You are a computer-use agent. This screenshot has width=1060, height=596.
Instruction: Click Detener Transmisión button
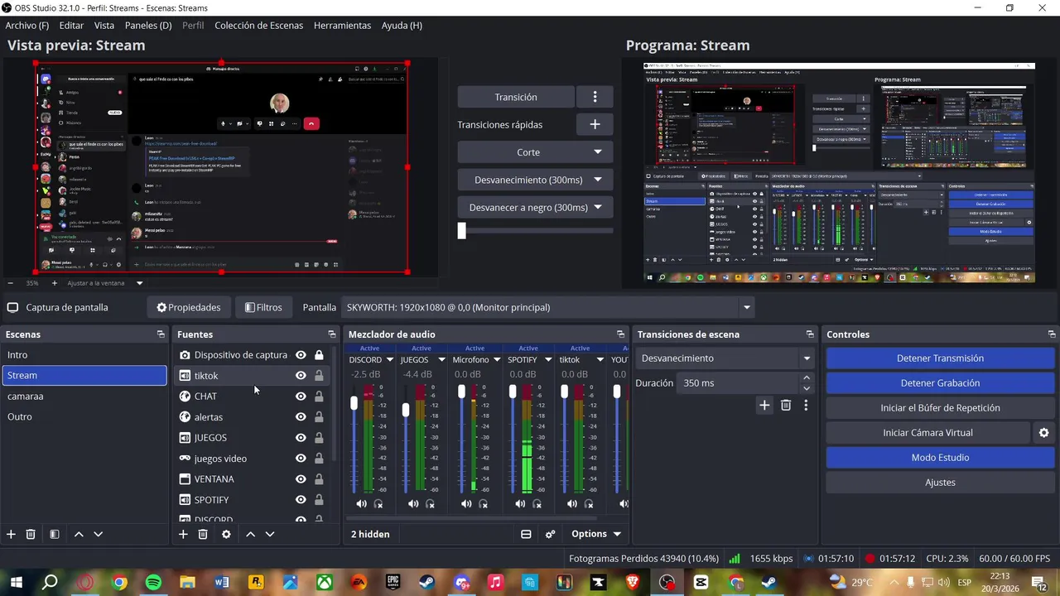pos(940,358)
